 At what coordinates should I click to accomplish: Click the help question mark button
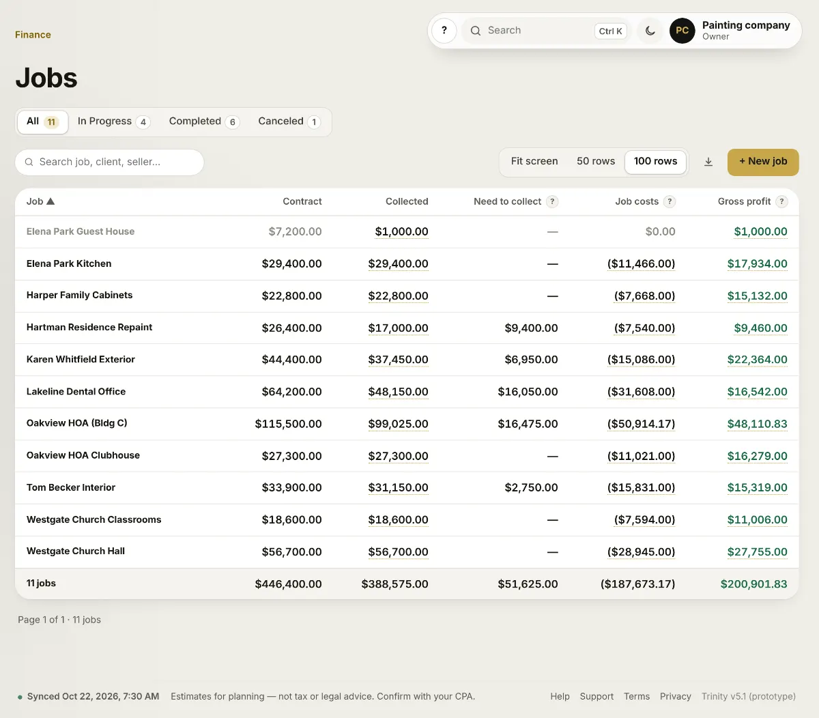(x=444, y=31)
